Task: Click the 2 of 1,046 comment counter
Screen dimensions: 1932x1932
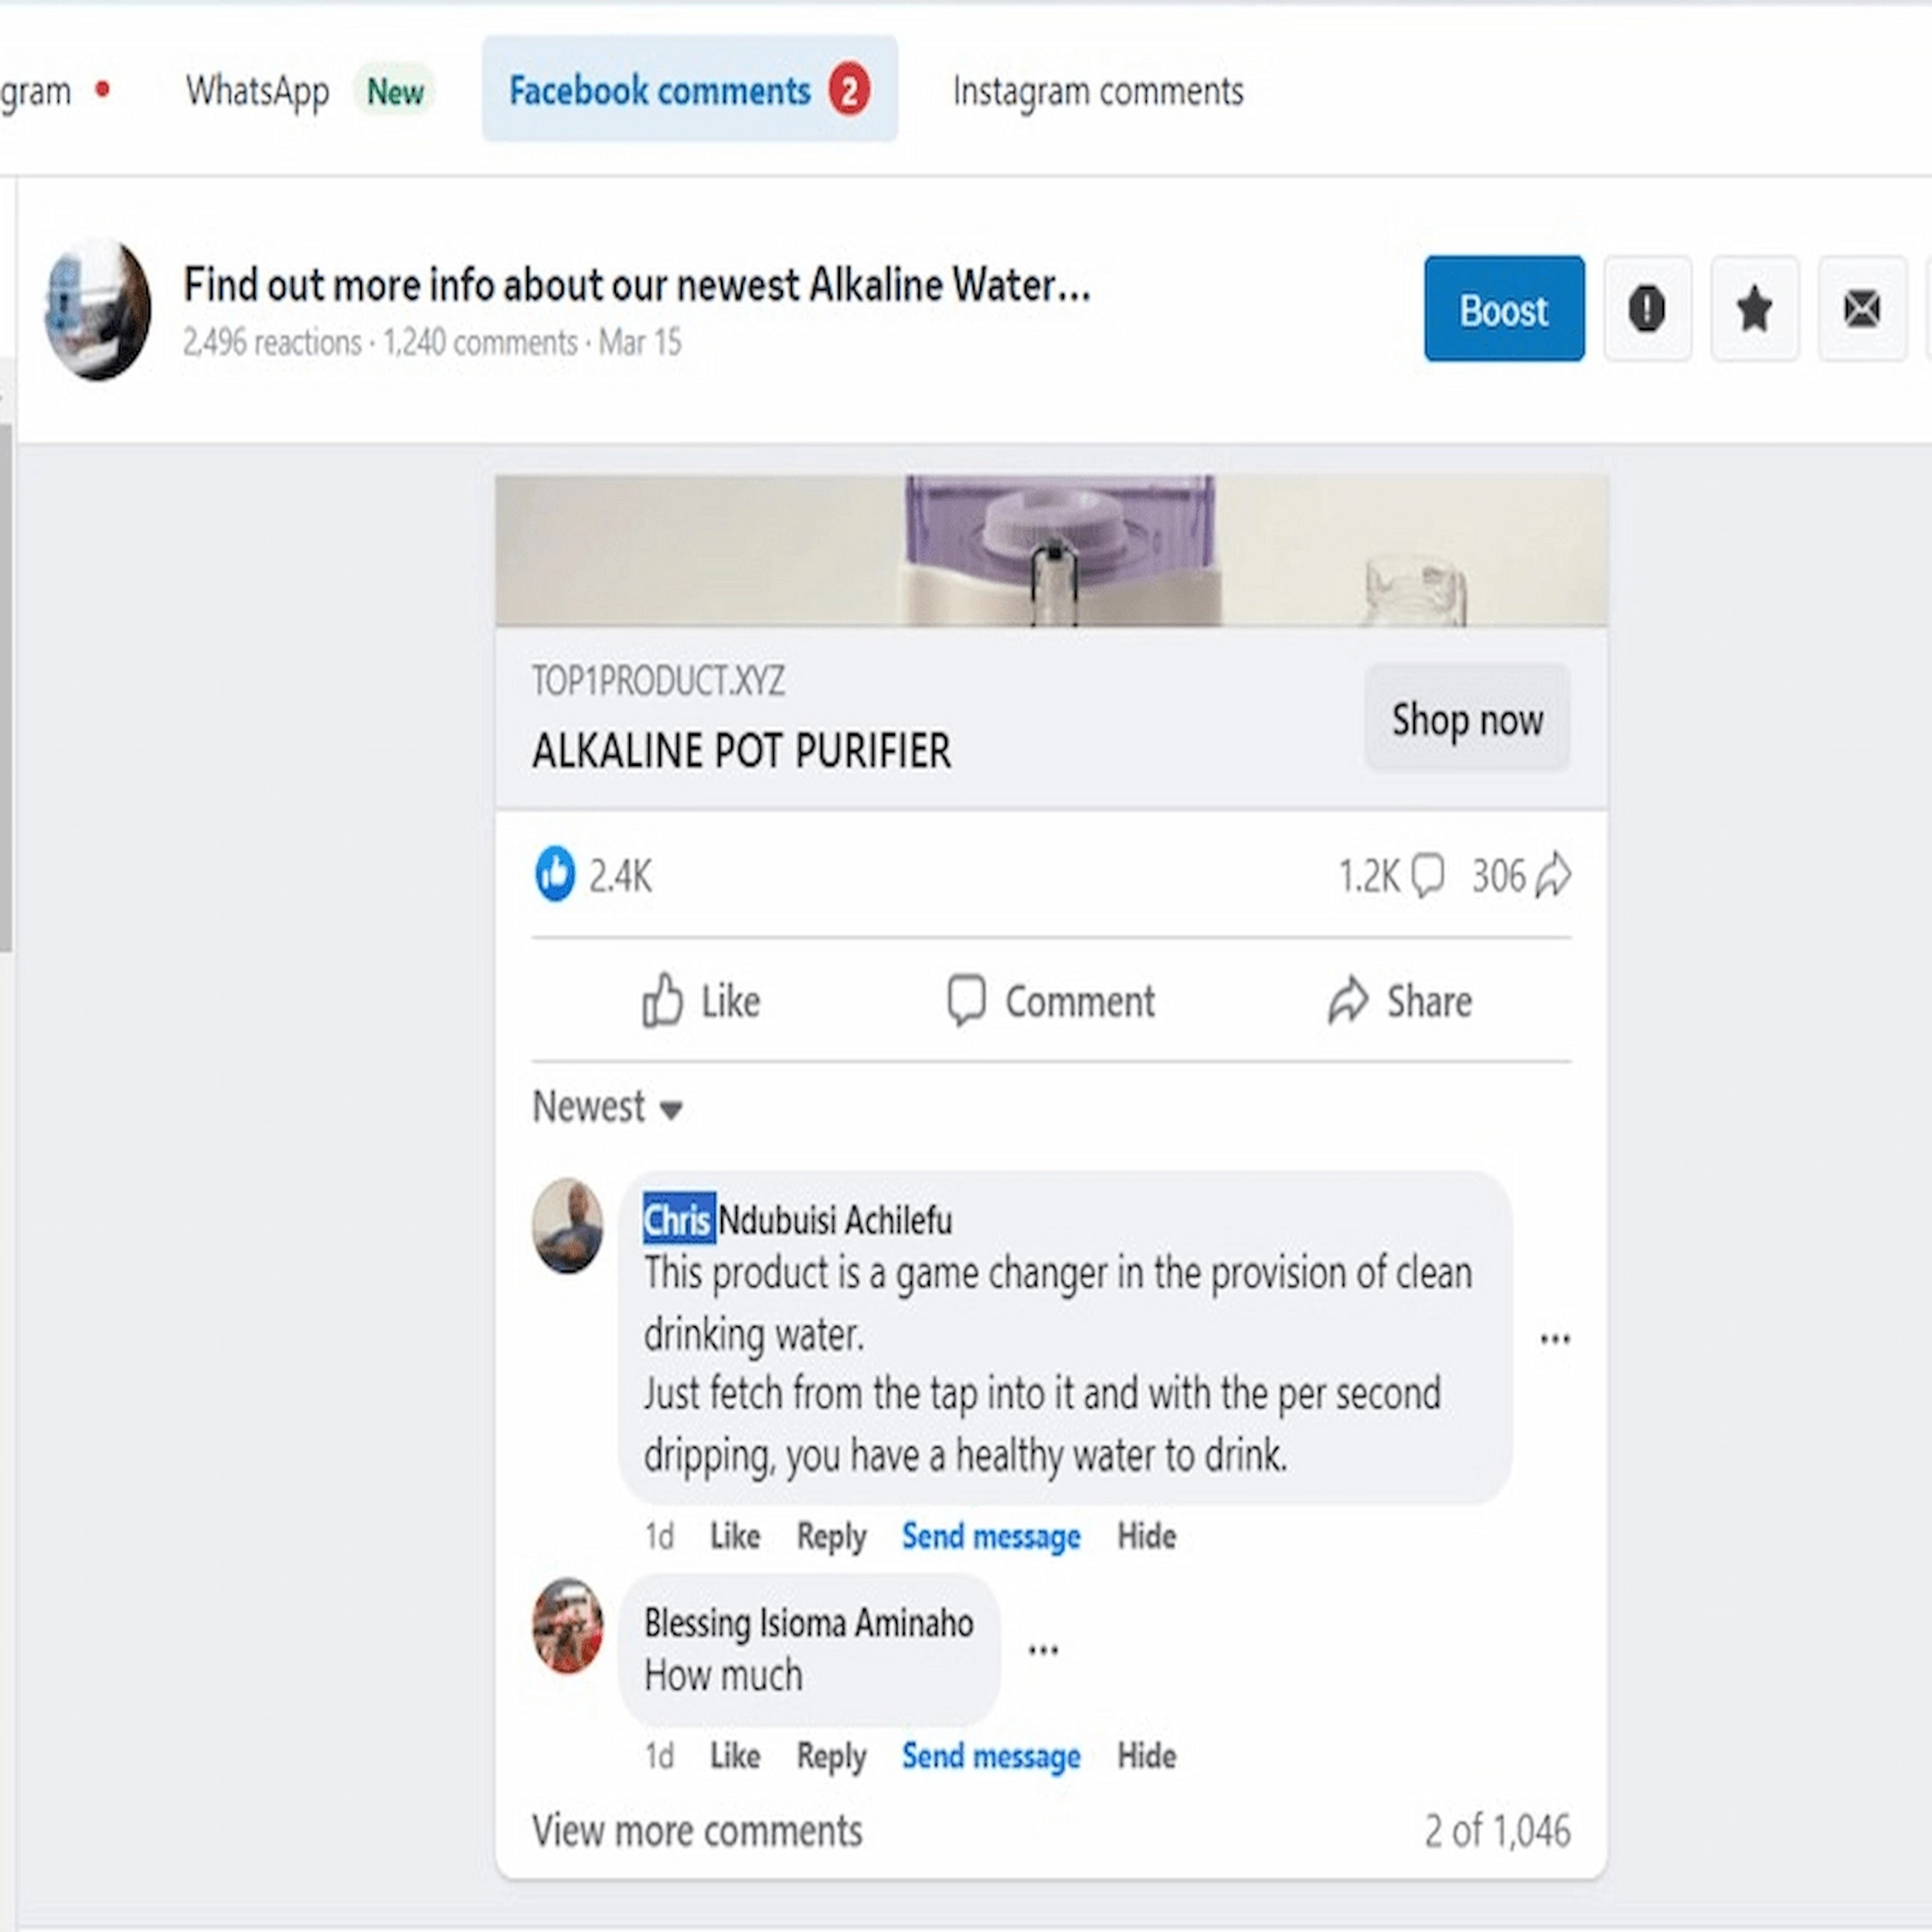Action: tap(1497, 1831)
